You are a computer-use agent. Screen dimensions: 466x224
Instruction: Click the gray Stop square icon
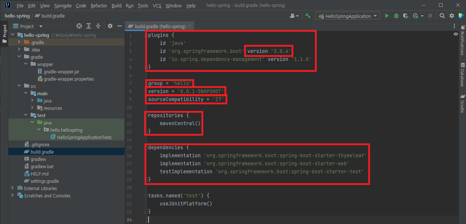coord(430,16)
